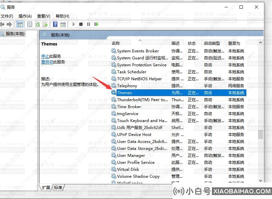
Task: Click the gear icon of Telephony service
Action: 114,86
